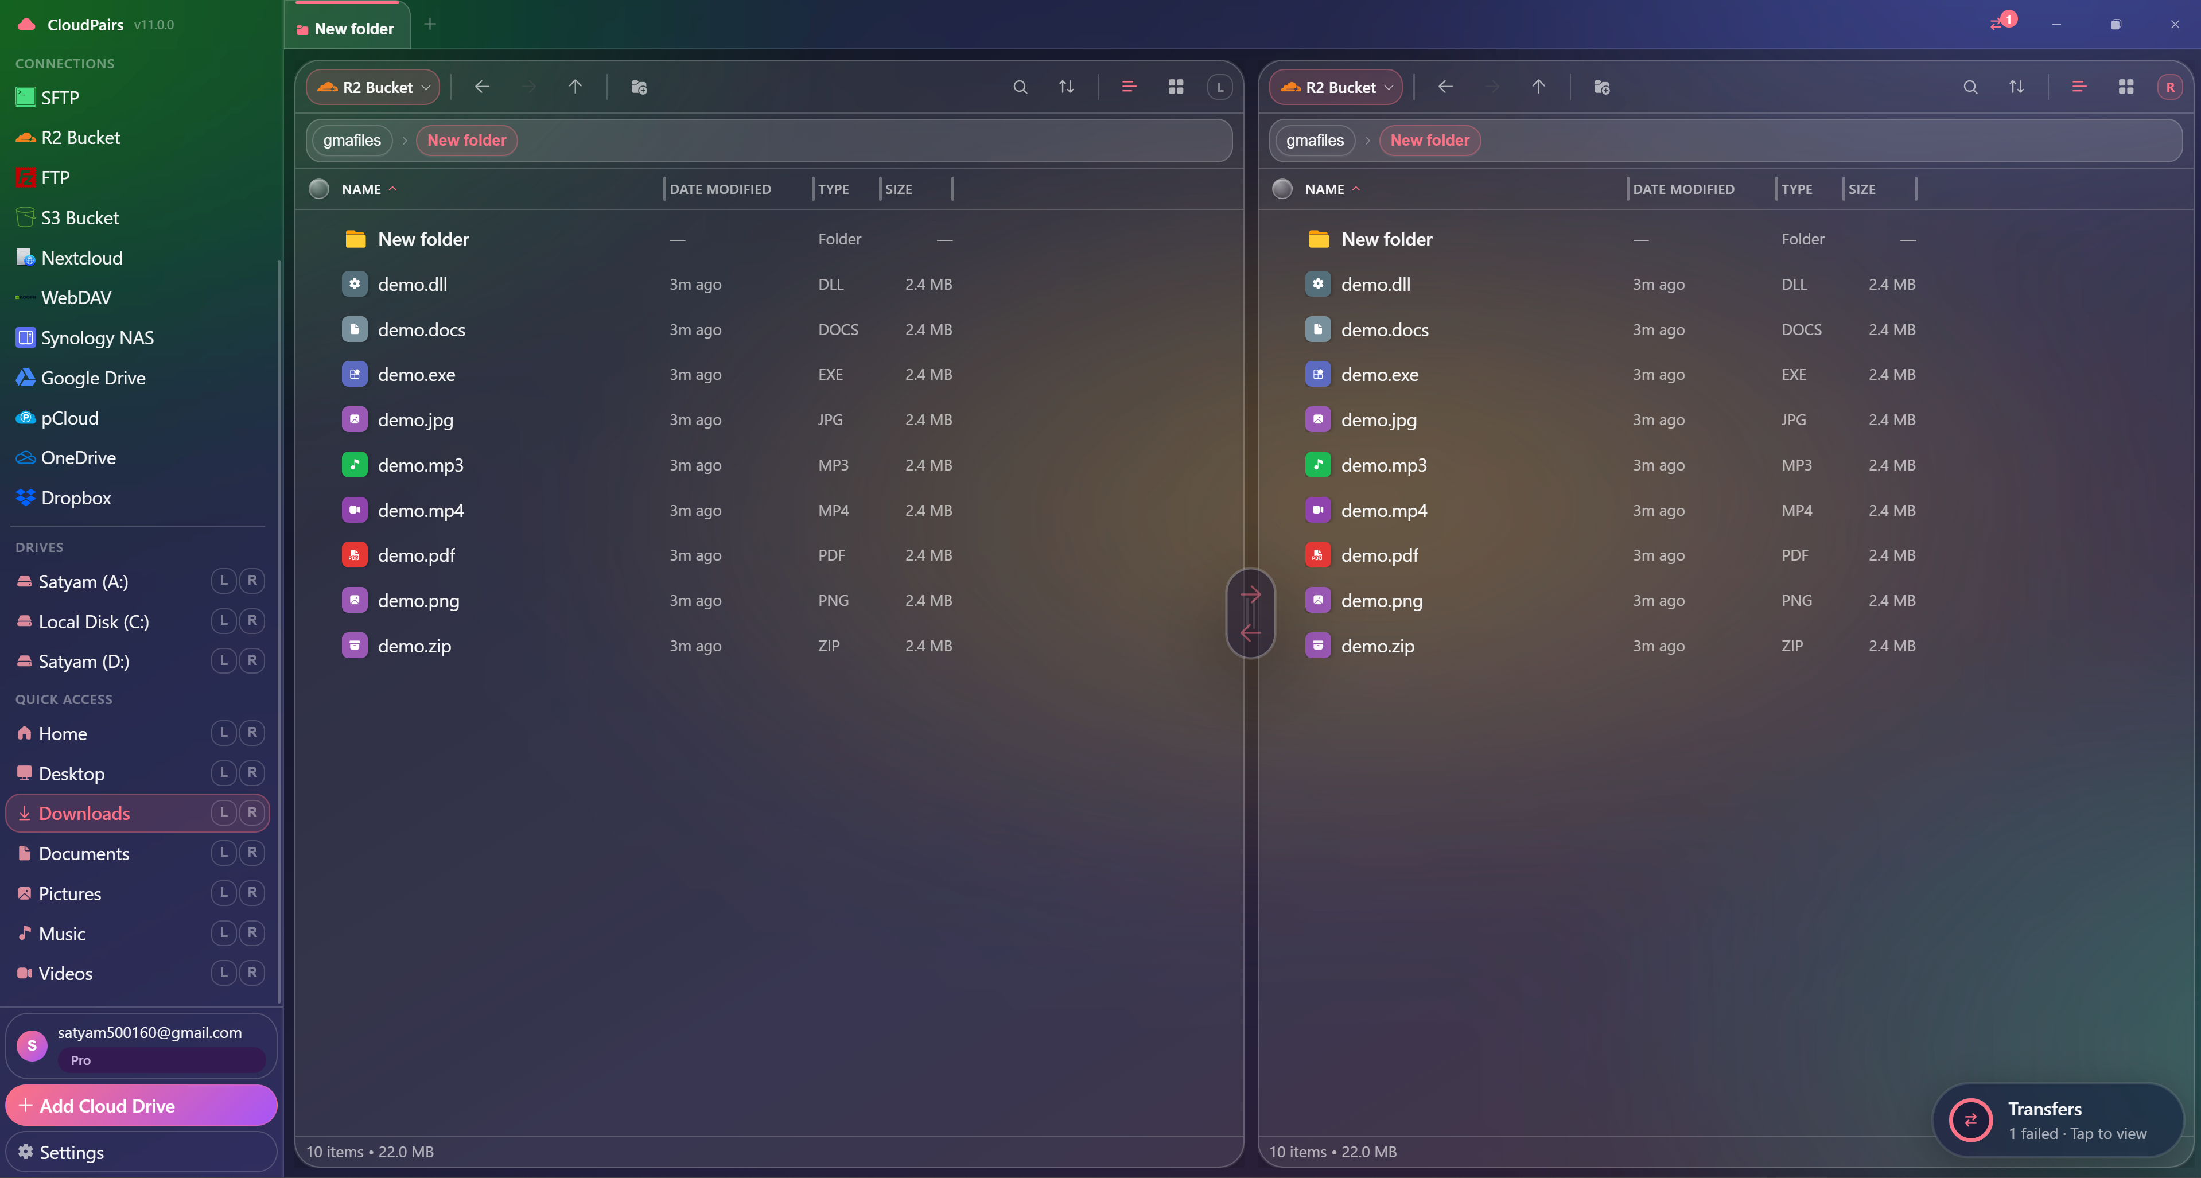
Task: Click the transfer-left arrow between the panes
Action: 1250,633
